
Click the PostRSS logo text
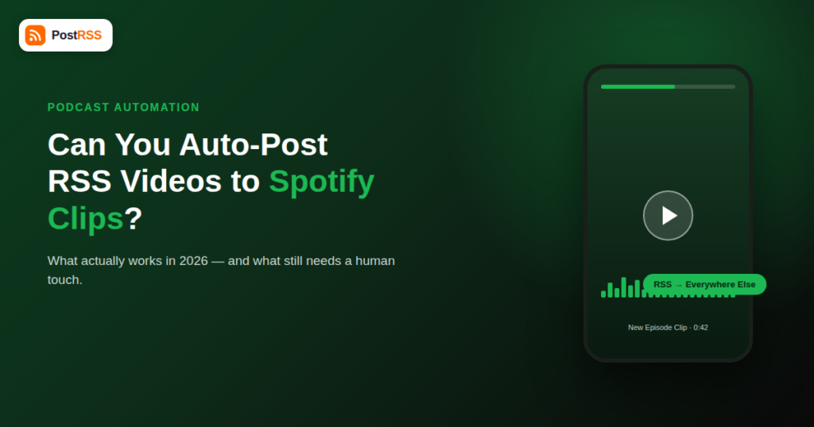(76, 35)
